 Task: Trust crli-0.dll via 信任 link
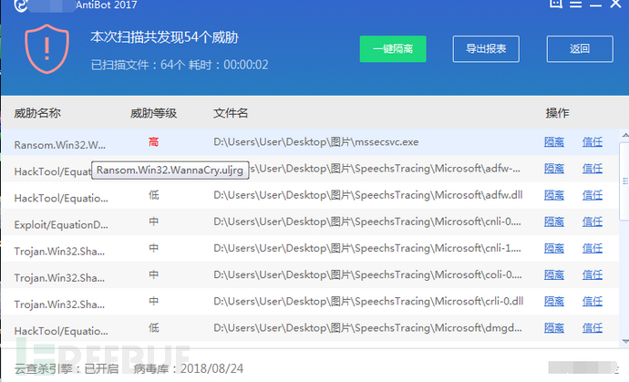coord(593,301)
